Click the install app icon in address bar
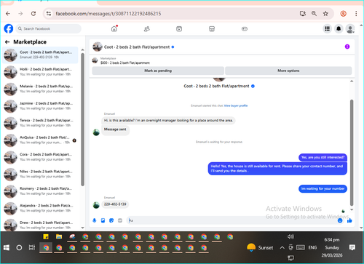The height and width of the screenshot is (264, 364). click(303, 14)
